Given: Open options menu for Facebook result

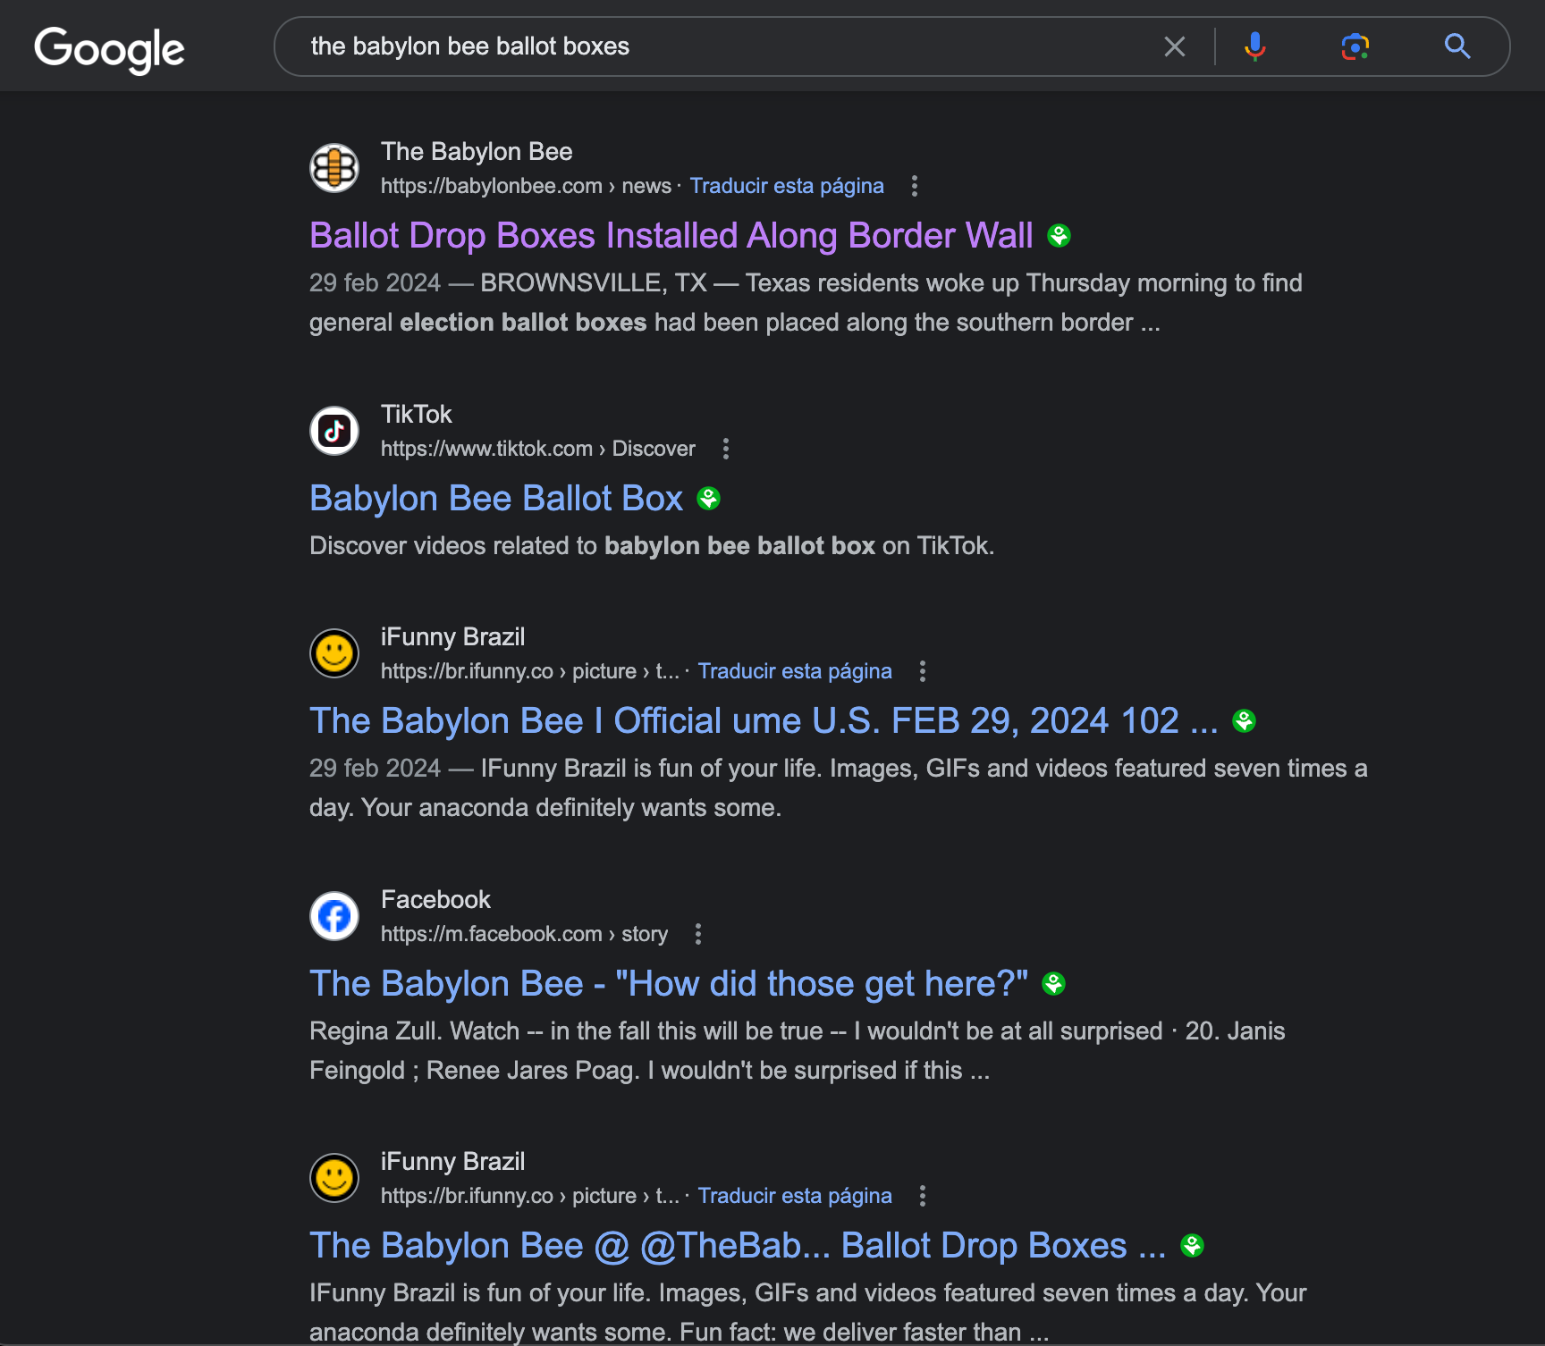Looking at the screenshot, I should tap(697, 934).
